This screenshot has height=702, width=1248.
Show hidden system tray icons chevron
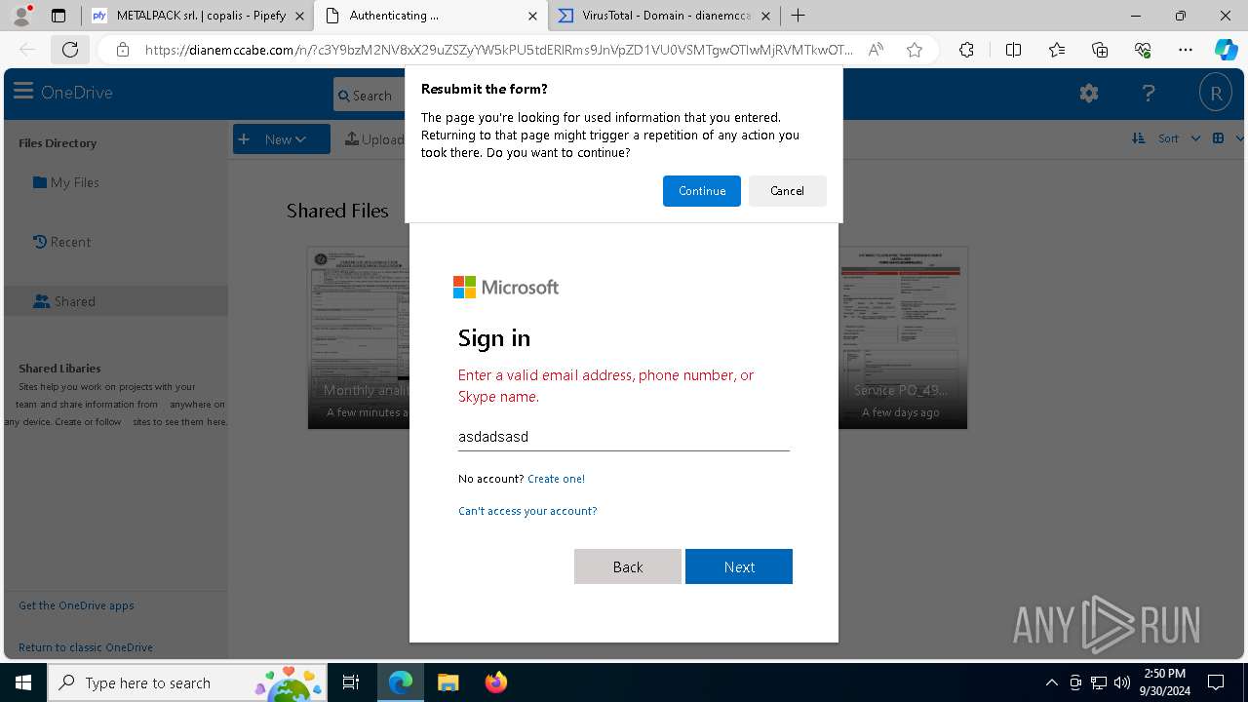(x=1051, y=682)
